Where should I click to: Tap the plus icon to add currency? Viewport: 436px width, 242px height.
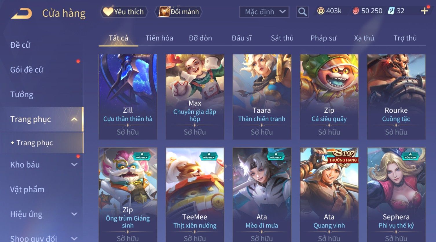[425, 11]
